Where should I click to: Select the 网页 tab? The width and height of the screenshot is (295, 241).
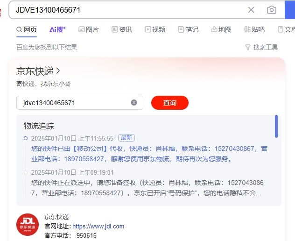27,29
